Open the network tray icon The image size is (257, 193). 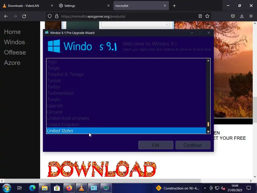217,188
